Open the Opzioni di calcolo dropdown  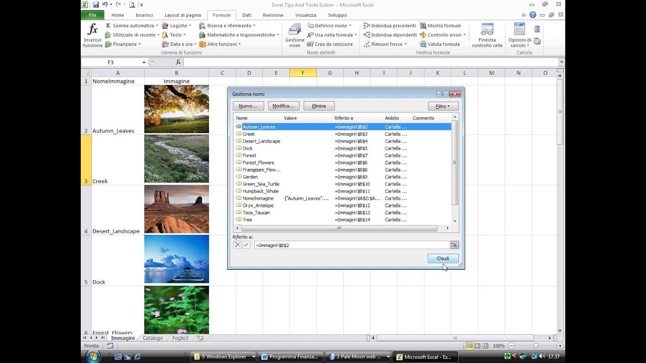tap(520, 35)
